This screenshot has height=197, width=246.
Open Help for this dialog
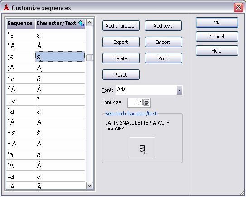(x=217, y=51)
